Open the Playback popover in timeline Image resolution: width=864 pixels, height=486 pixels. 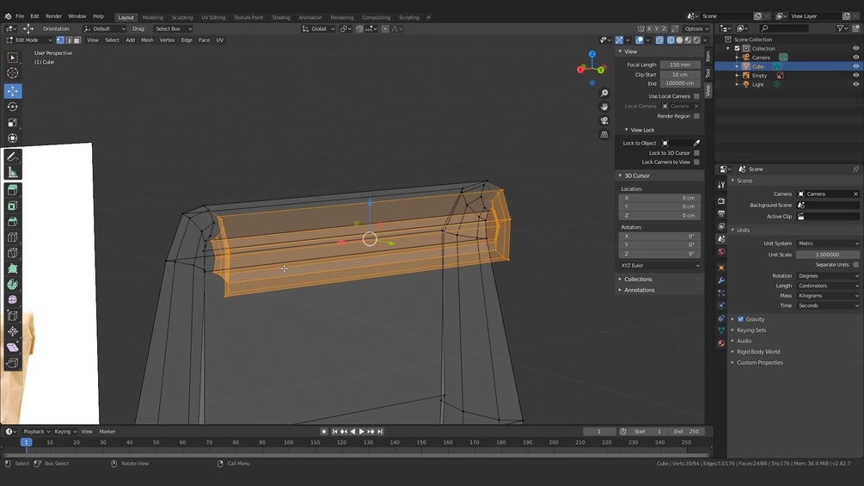point(36,432)
